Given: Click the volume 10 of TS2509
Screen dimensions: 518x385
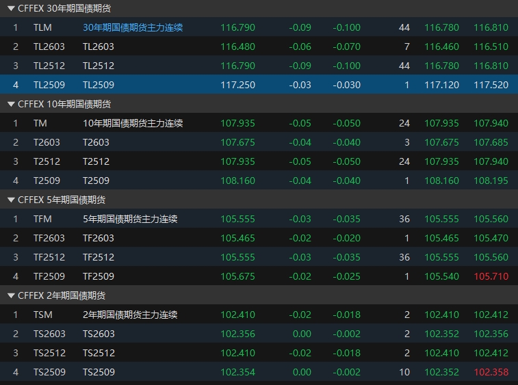Looking at the screenshot, I should click(404, 372).
